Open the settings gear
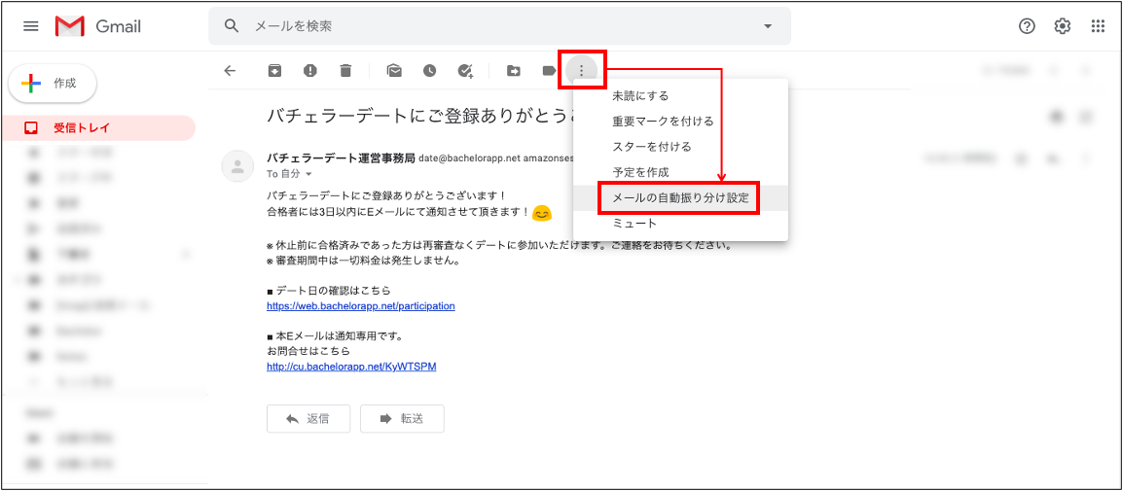 pos(1063,26)
